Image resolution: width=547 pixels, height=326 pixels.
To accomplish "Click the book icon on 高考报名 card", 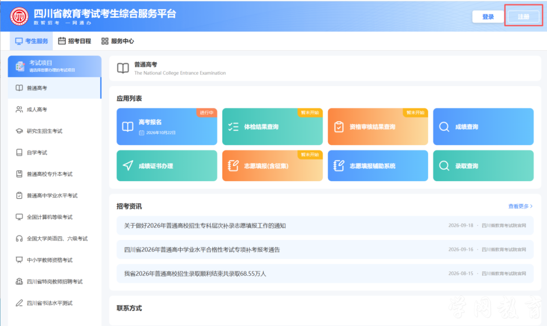I will point(128,127).
